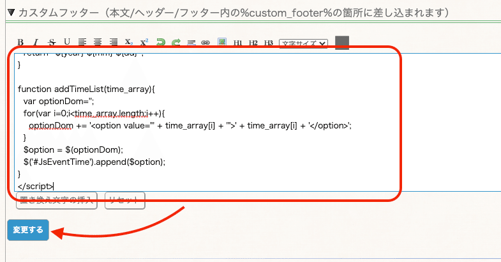Place cursor after </script> in editor
The image size is (501, 262).
[54, 186]
